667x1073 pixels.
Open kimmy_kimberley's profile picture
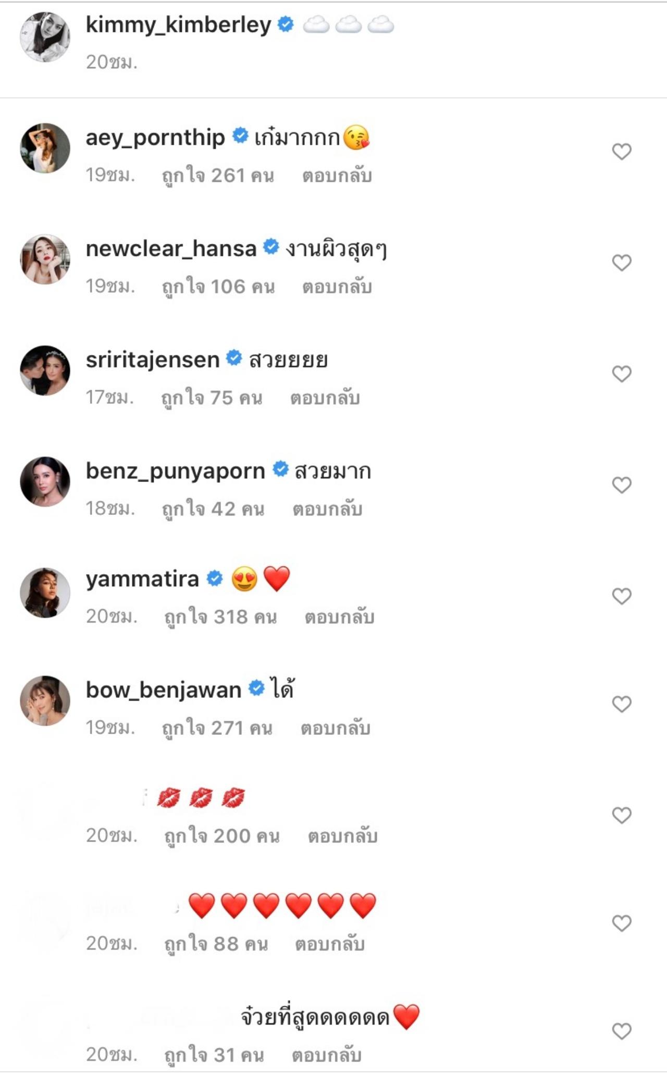(45, 37)
